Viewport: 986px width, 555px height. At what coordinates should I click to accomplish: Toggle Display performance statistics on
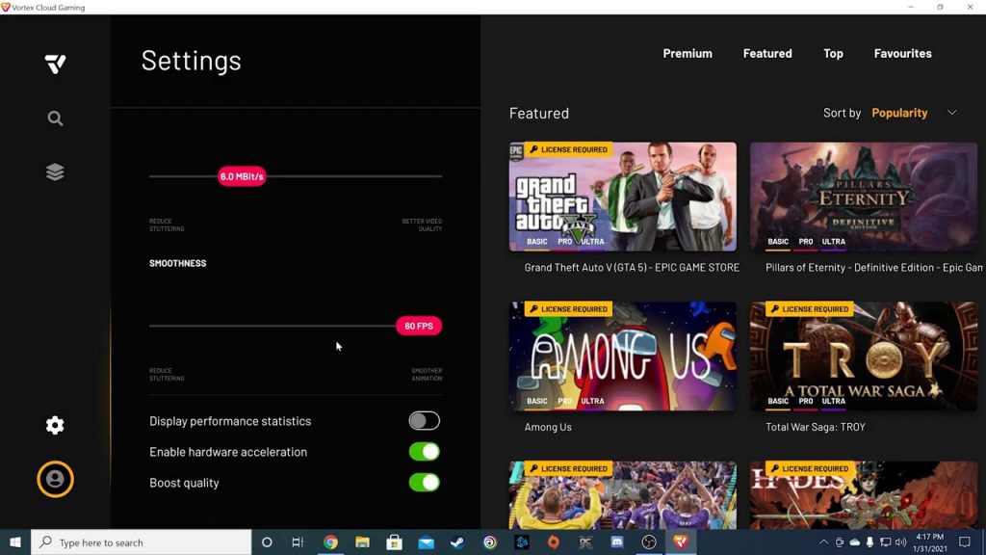(425, 421)
